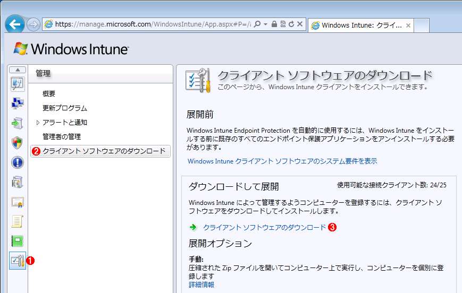The height and width of the screenshot is (293, 462).
Task: Expand the アラートと通知 tree node
Action: point(38,123)
